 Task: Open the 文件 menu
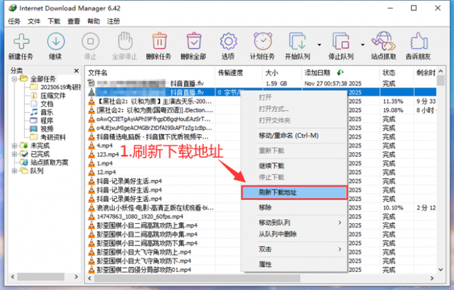tap(34, 21)
